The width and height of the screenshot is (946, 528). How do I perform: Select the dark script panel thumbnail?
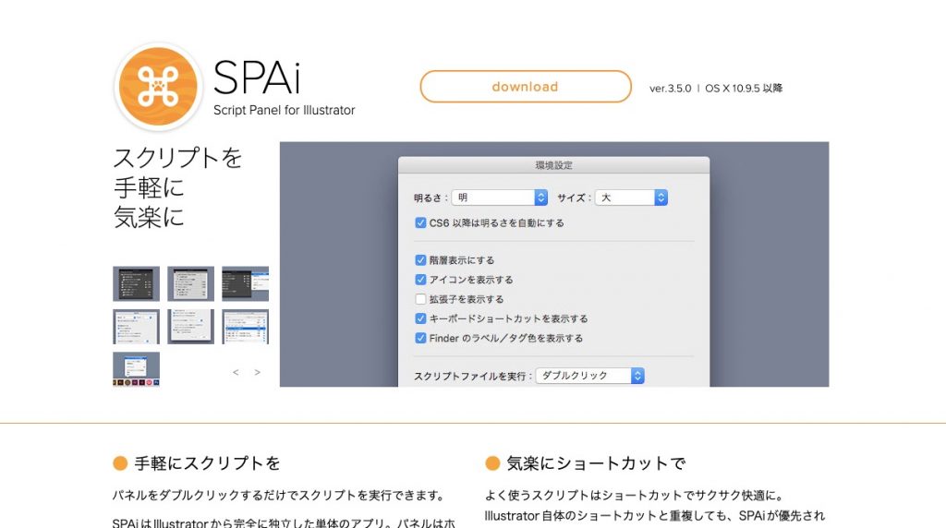tap(137, 283)
